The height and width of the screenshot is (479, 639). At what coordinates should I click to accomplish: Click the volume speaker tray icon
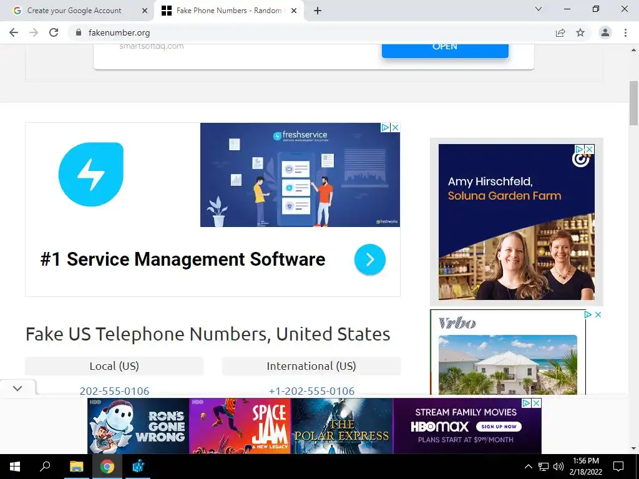pos(559,467)
